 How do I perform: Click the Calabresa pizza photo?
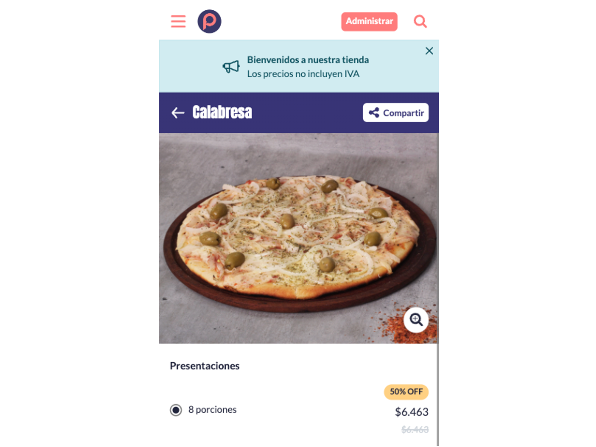[x=298, y=238]
